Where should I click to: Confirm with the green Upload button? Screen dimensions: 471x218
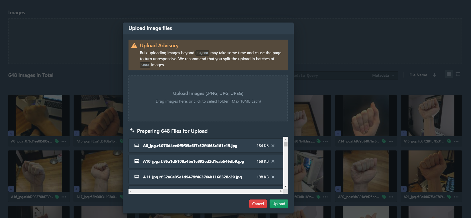(279, 204)
